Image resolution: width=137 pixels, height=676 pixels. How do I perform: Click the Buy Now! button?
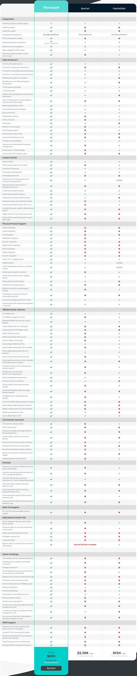[51, 668]
